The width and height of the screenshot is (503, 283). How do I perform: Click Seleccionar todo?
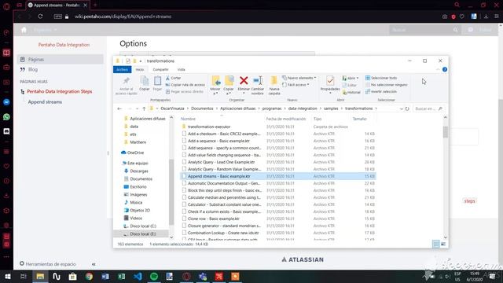381,78
